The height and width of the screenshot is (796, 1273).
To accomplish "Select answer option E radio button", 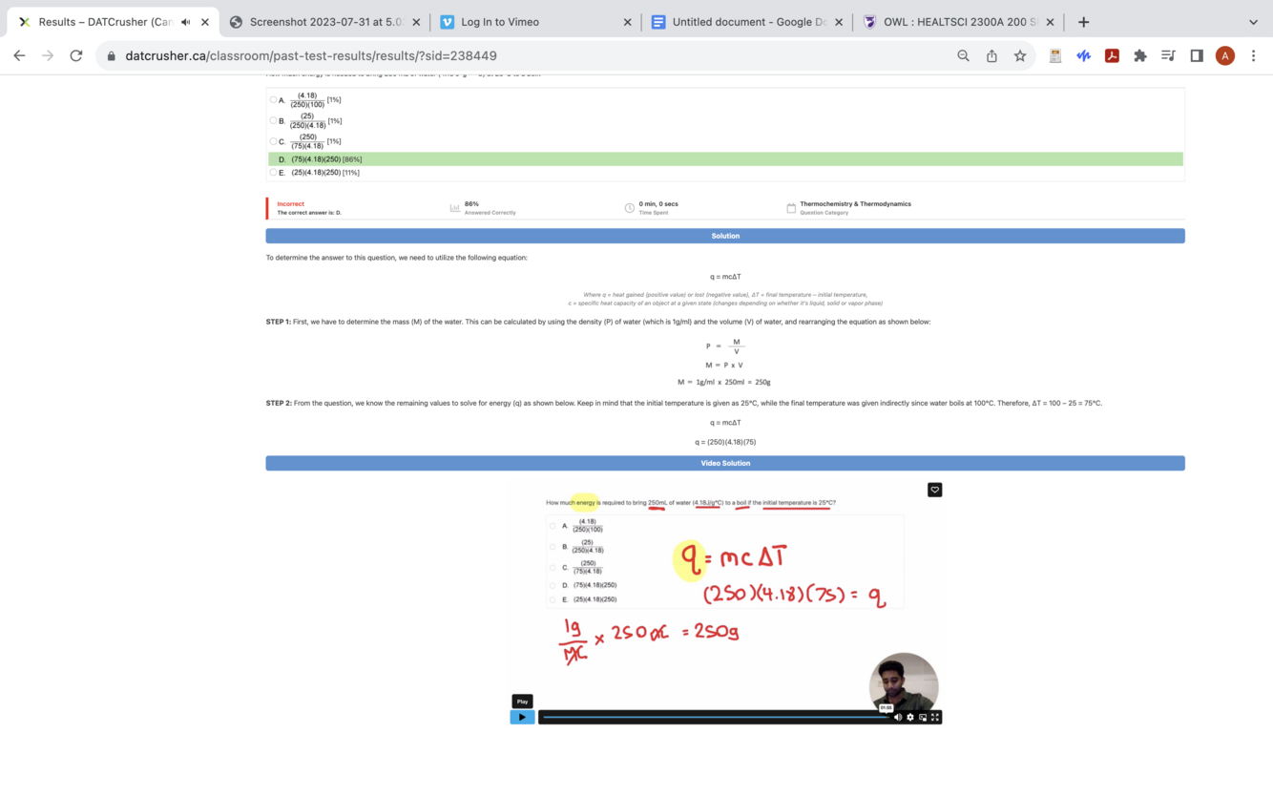I will point(273,173).
